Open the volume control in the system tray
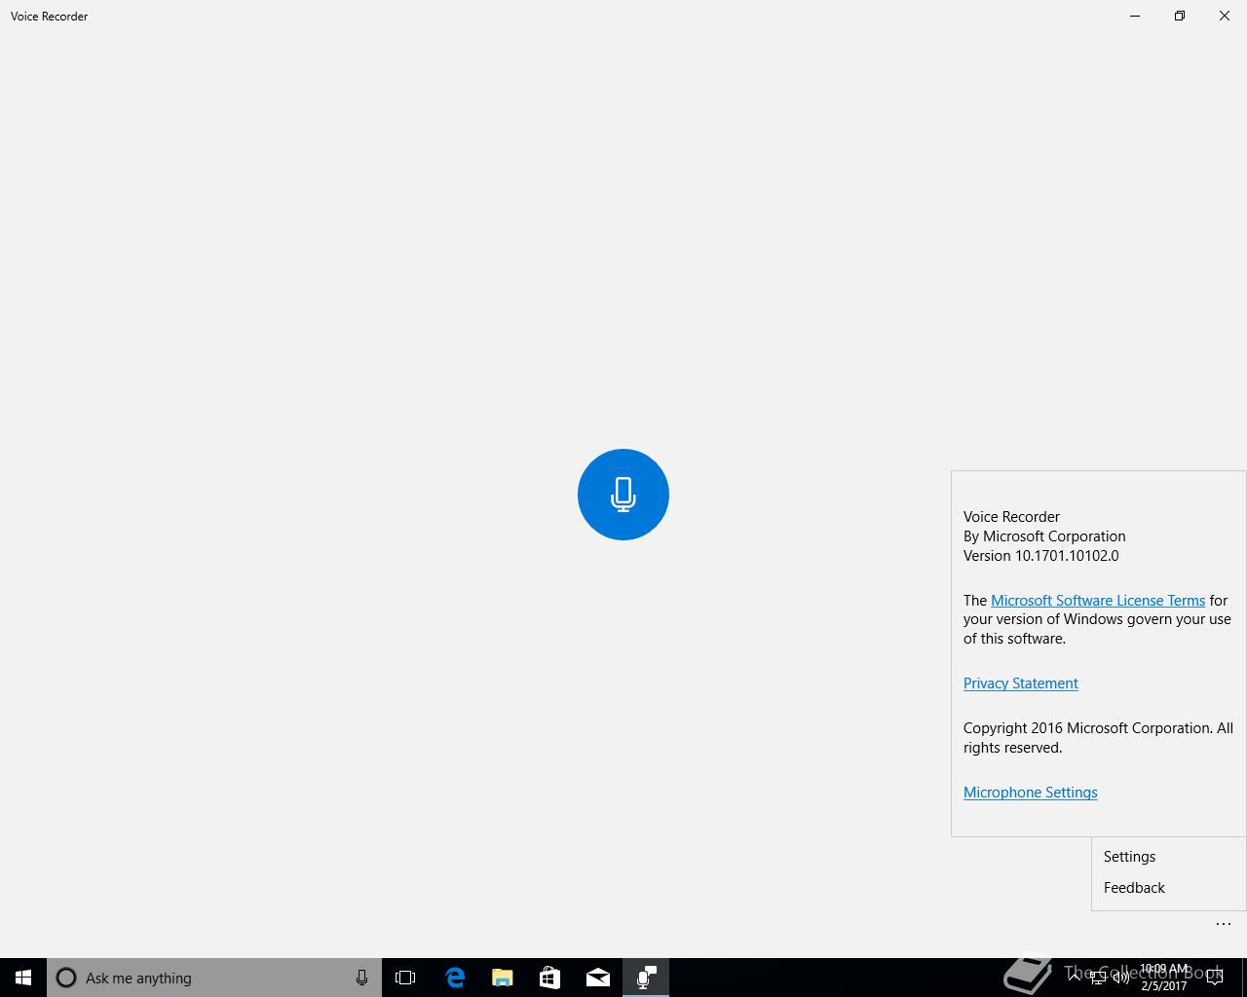 (1121, 979)
